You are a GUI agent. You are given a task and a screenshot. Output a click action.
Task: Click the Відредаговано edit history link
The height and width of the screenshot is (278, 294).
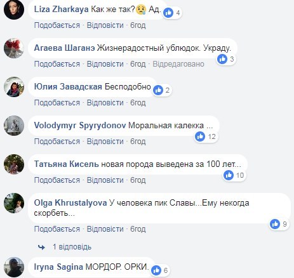(178, 64)
